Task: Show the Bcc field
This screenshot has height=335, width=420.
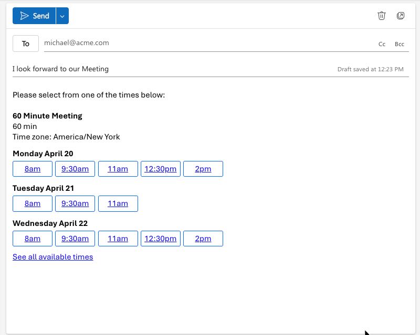Action: point(400,44)
